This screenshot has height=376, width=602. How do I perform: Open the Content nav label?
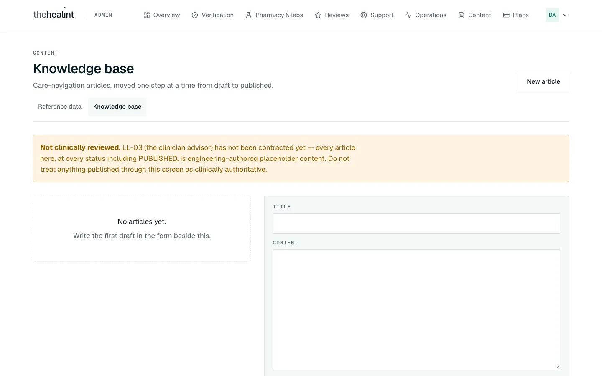coord(480,15)
